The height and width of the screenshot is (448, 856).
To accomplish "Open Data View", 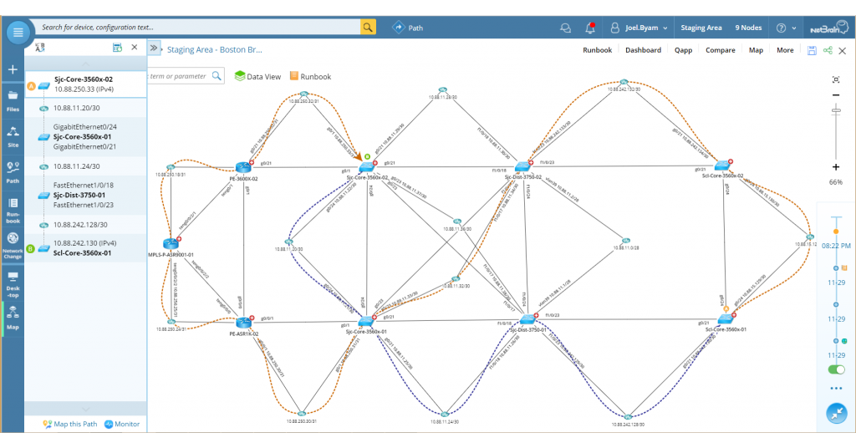I will click(x=257, y=76).
